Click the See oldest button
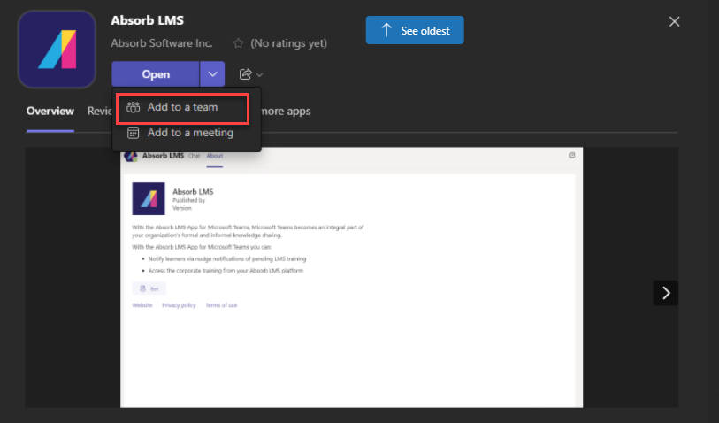719x423 pixels. tap(415, 30)
